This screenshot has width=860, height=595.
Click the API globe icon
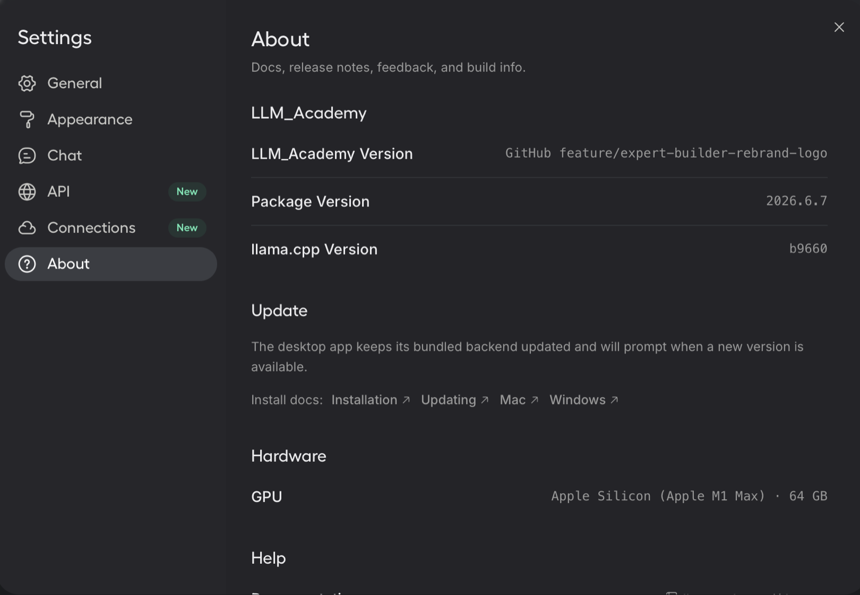(27, 192)
